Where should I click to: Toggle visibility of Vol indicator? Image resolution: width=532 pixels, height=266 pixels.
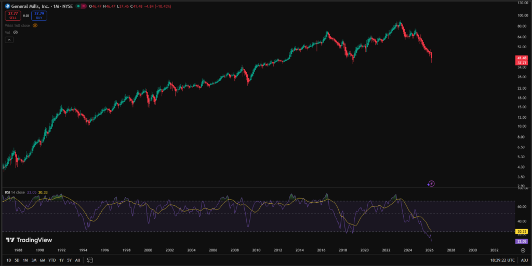15,33
